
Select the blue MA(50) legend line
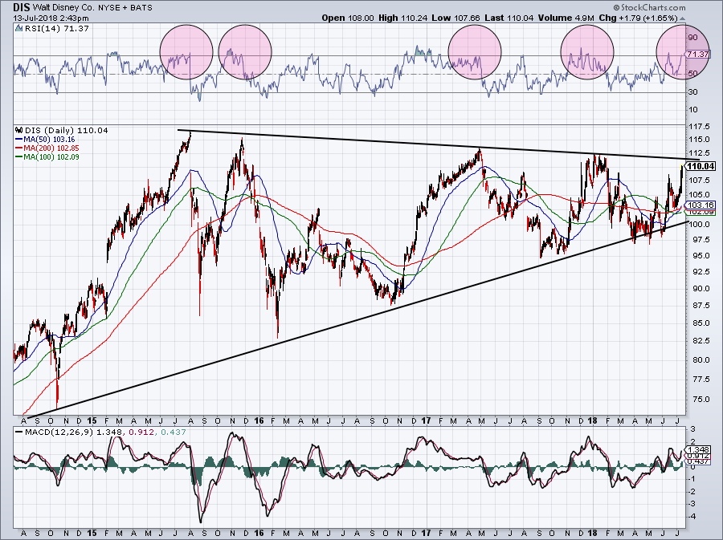click(19, 139)
